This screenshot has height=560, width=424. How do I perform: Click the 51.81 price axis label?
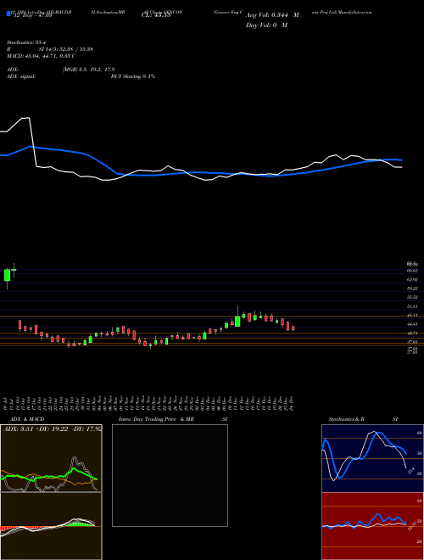tap(413, 306)
